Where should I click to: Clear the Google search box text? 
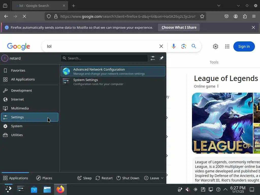pyautogui.click(x=161, y=46)
